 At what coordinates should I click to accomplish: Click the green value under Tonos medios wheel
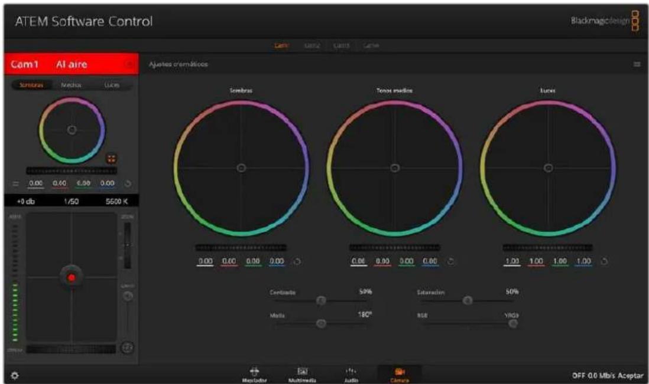pos(407,262)
